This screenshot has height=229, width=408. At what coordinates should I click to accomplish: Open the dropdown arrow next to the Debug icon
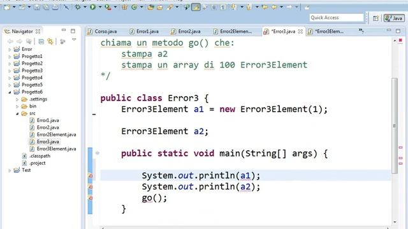click(x=85, y=7)
